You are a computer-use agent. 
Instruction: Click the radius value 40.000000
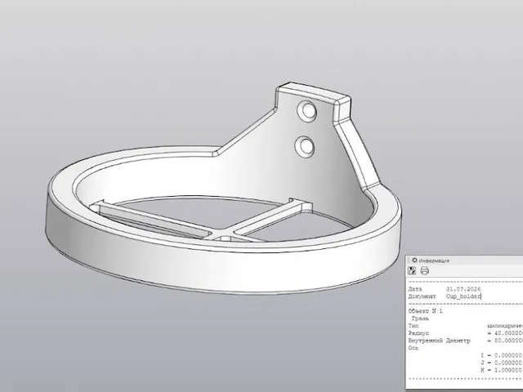[507, 333]
